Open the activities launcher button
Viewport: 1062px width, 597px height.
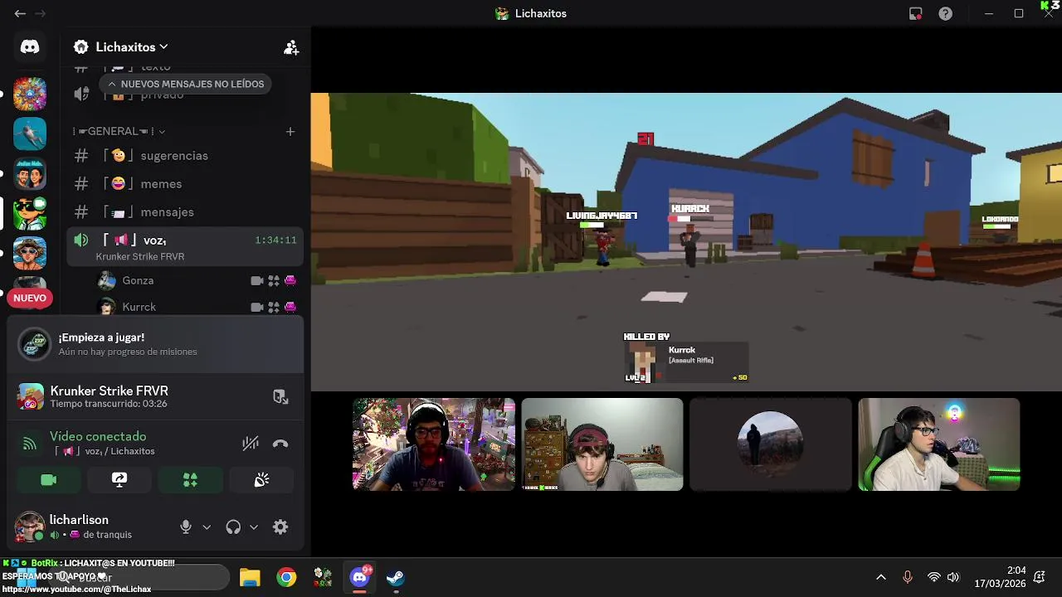[x=190, y=480]
